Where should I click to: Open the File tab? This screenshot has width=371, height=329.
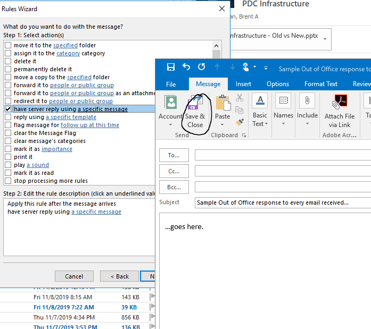point(171,85)
